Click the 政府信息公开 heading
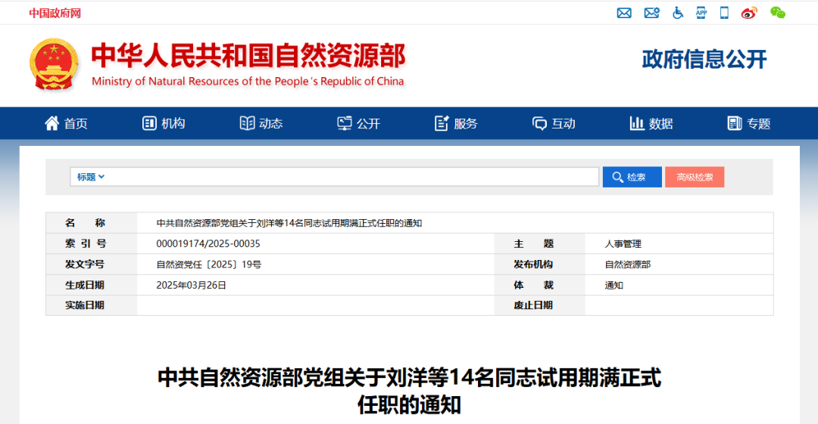This screenshot has width=818, height=424. tap(704, 59)
